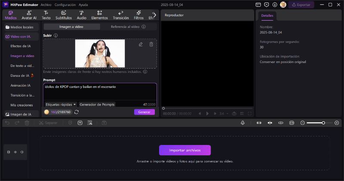344x181 pixels.
Task: Expand the Etiquetas rápidas dropdown
Action: [x=61, y=104]
